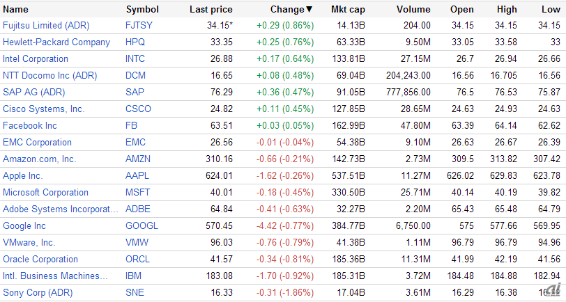This screenshot has width=566, height=302.
Task: Open Microsoft Corporation stock page
Action: pos(45,193)
